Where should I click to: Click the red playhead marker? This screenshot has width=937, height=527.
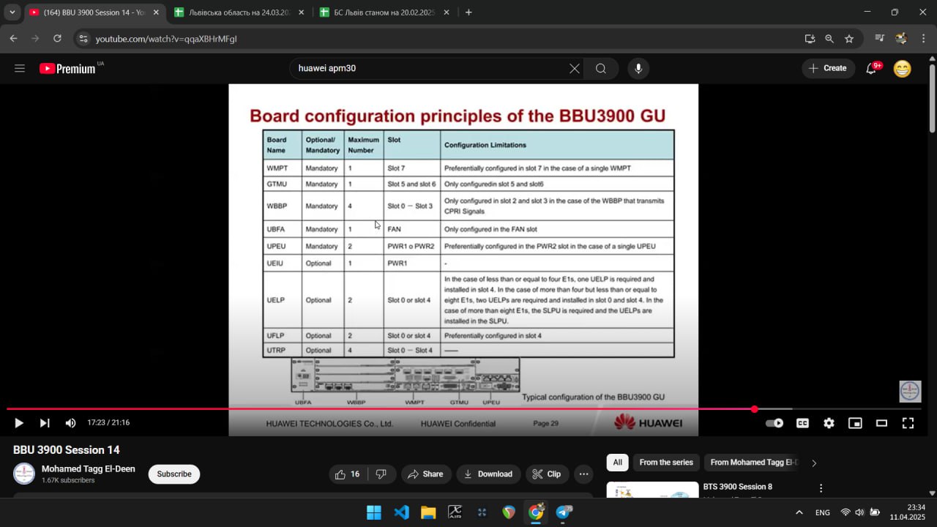[x=754, y=409]
